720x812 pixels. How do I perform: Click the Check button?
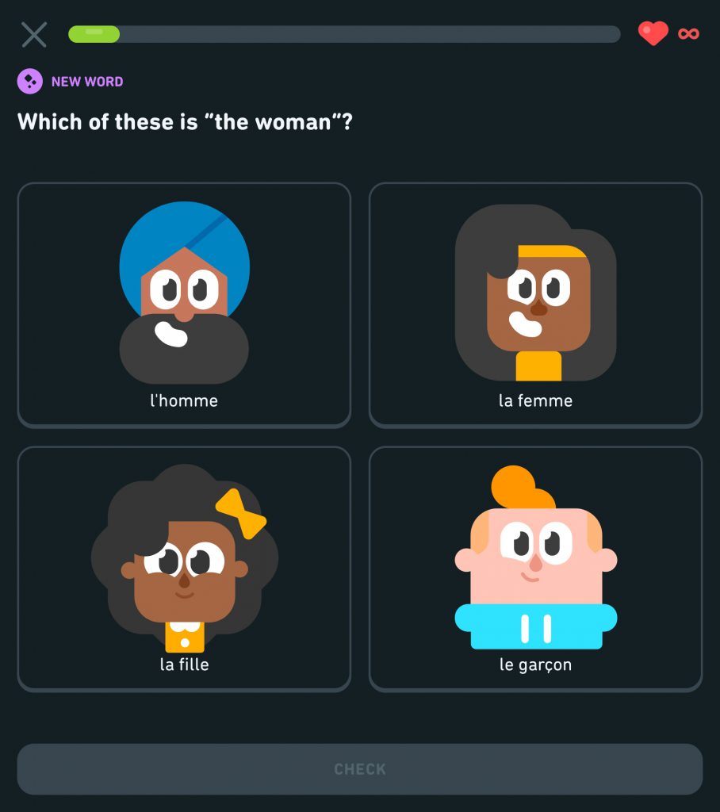(360, 769)
